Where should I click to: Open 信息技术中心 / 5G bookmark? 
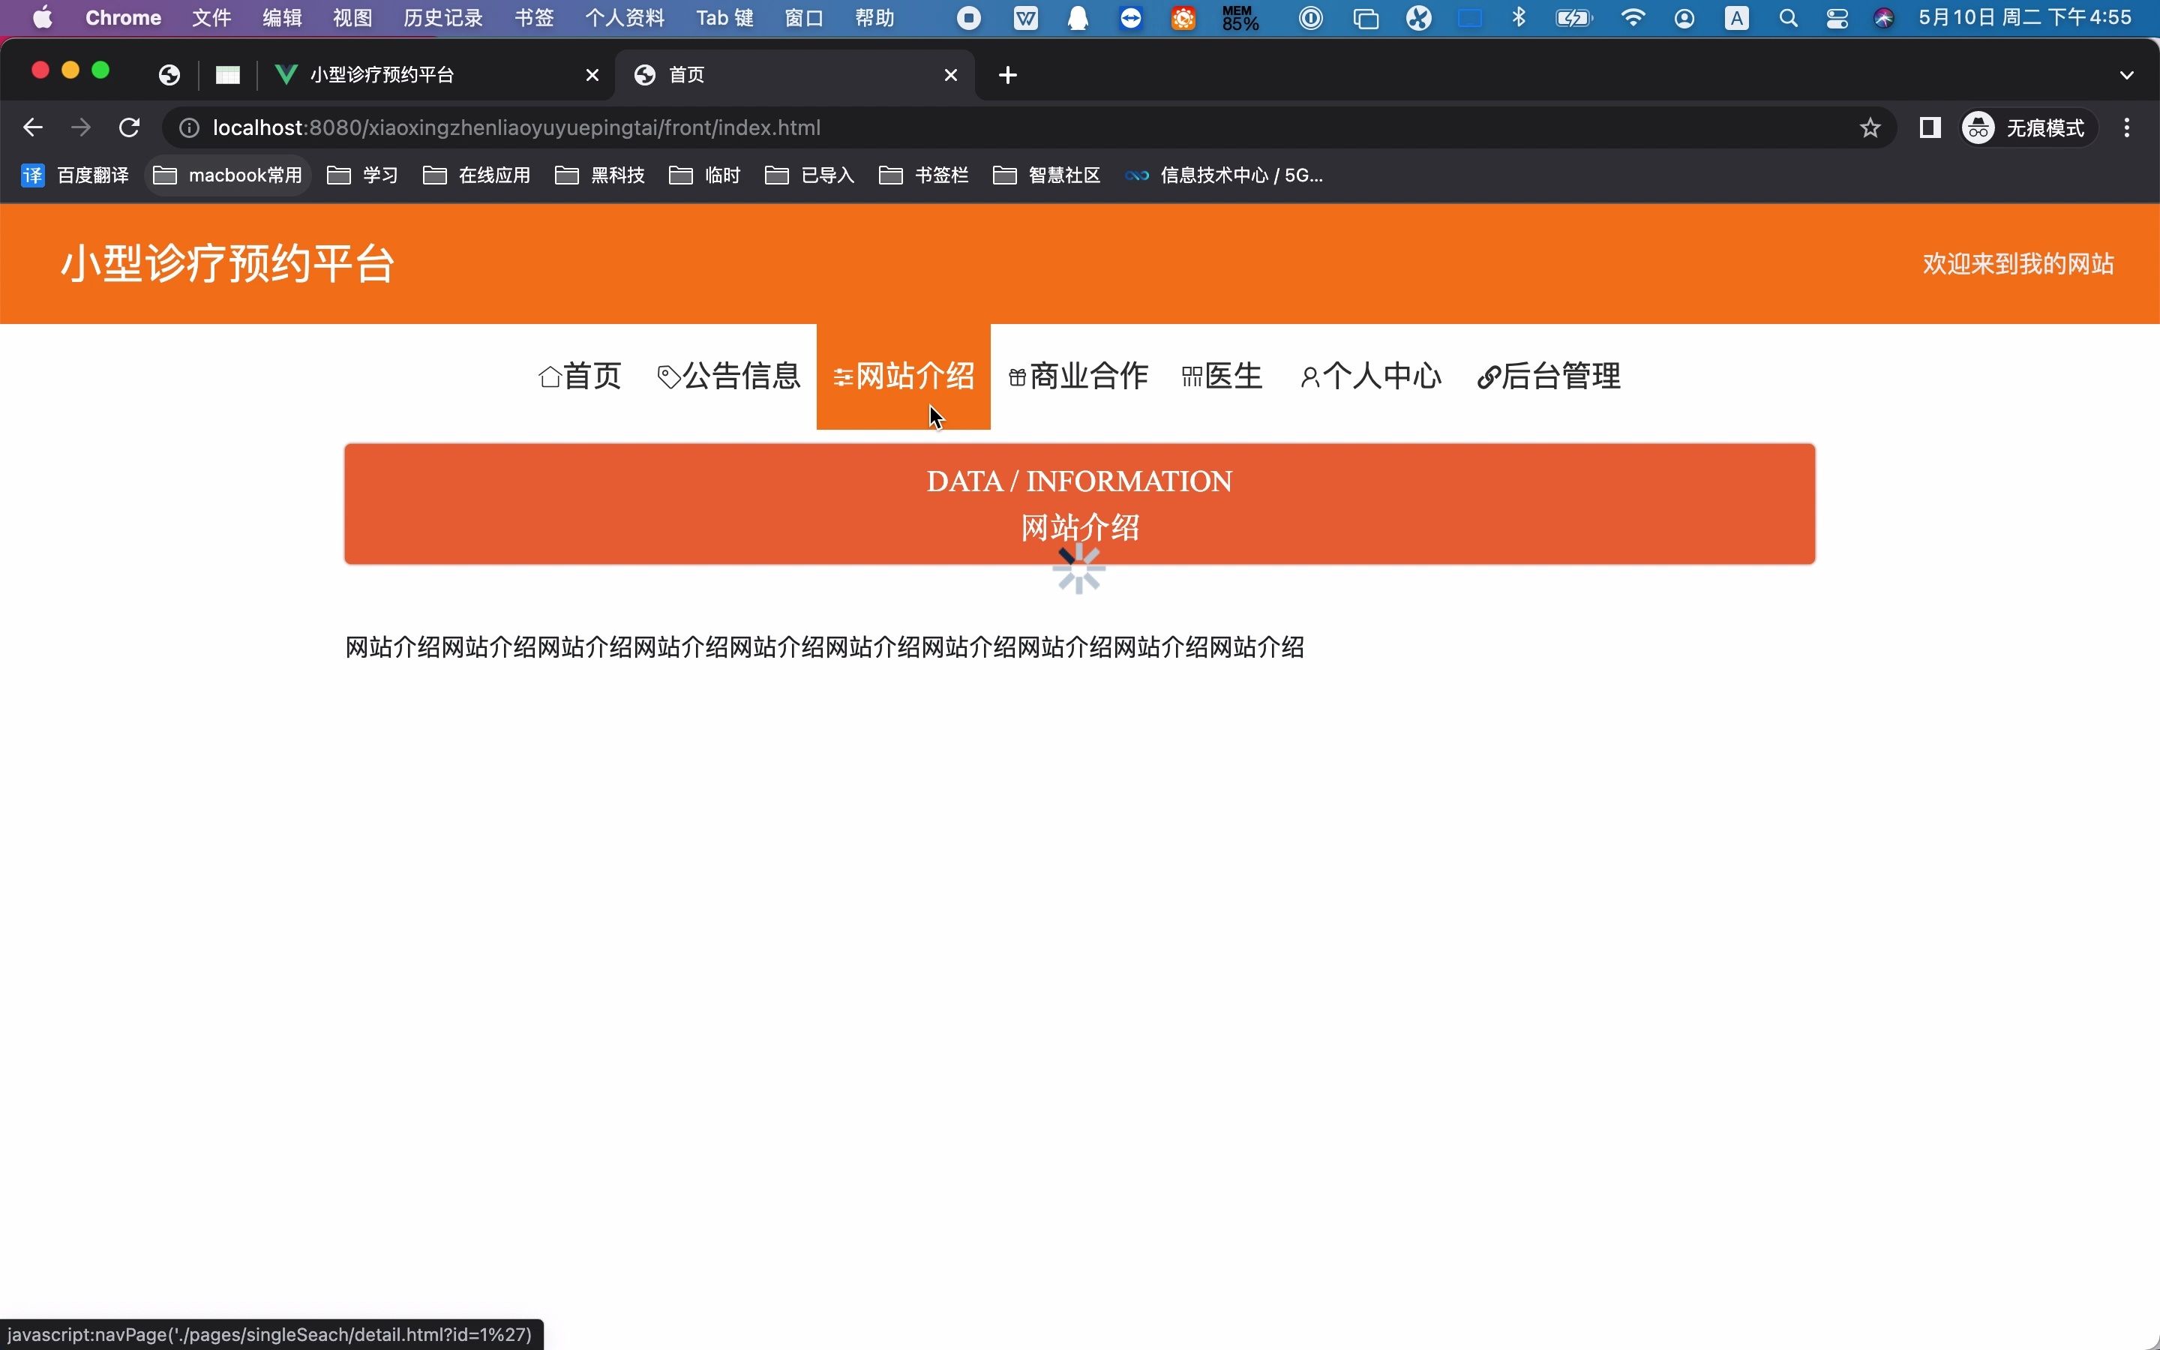pyautogui.click(x=1224, y=175)
